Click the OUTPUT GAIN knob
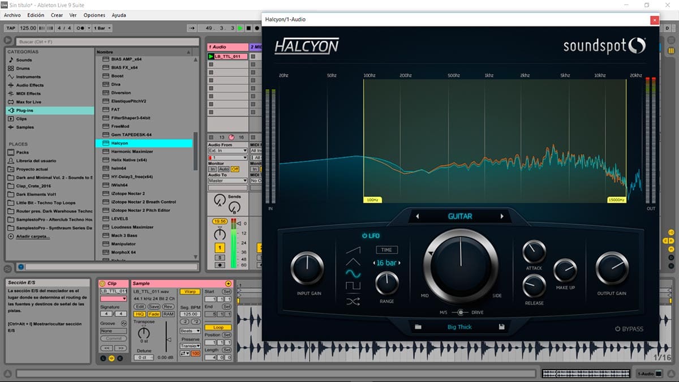The height and width of the screenshot is (382, 679). pos(612,268)
